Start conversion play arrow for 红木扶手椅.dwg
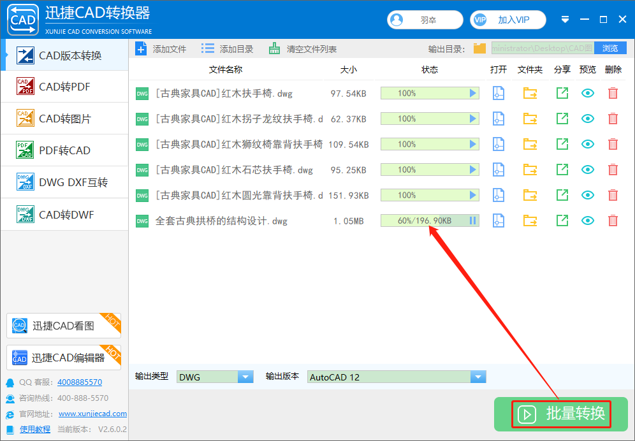 tap(472, 93)
